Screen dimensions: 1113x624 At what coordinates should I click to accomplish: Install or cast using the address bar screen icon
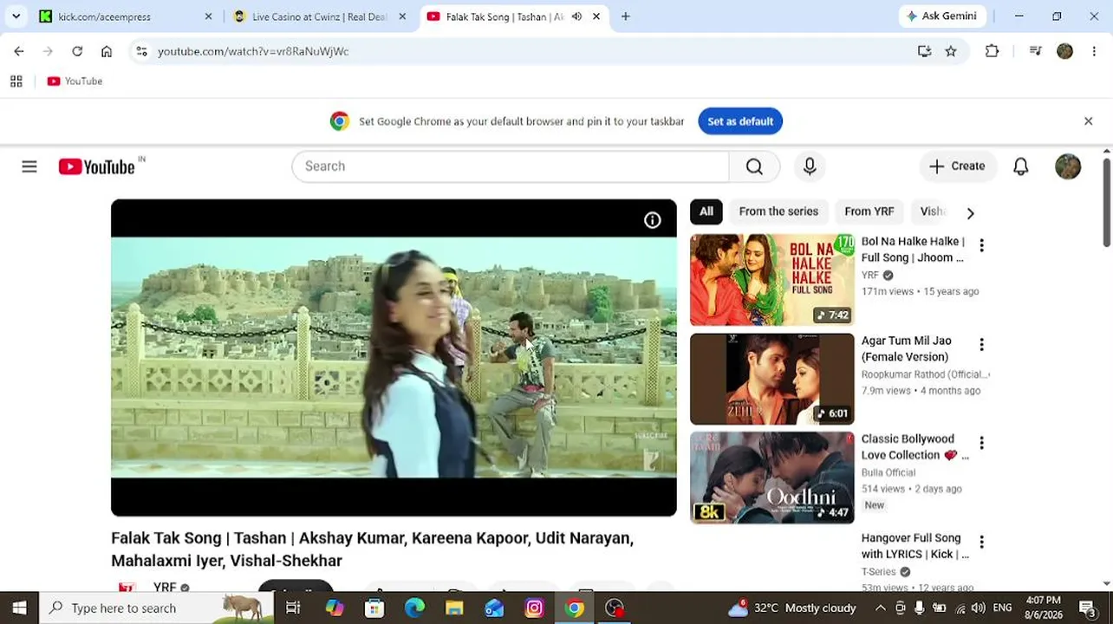[925, 51]
